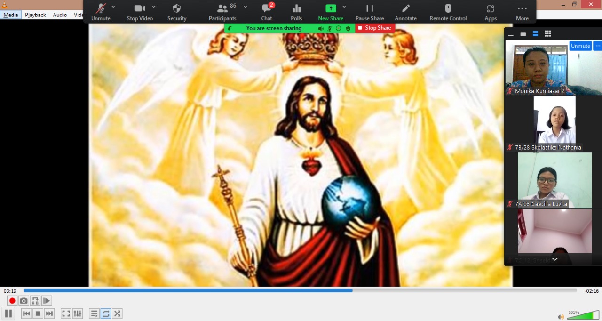
Task: Click the VLC cone icon in title bar
Action: [x=5, y=5]
